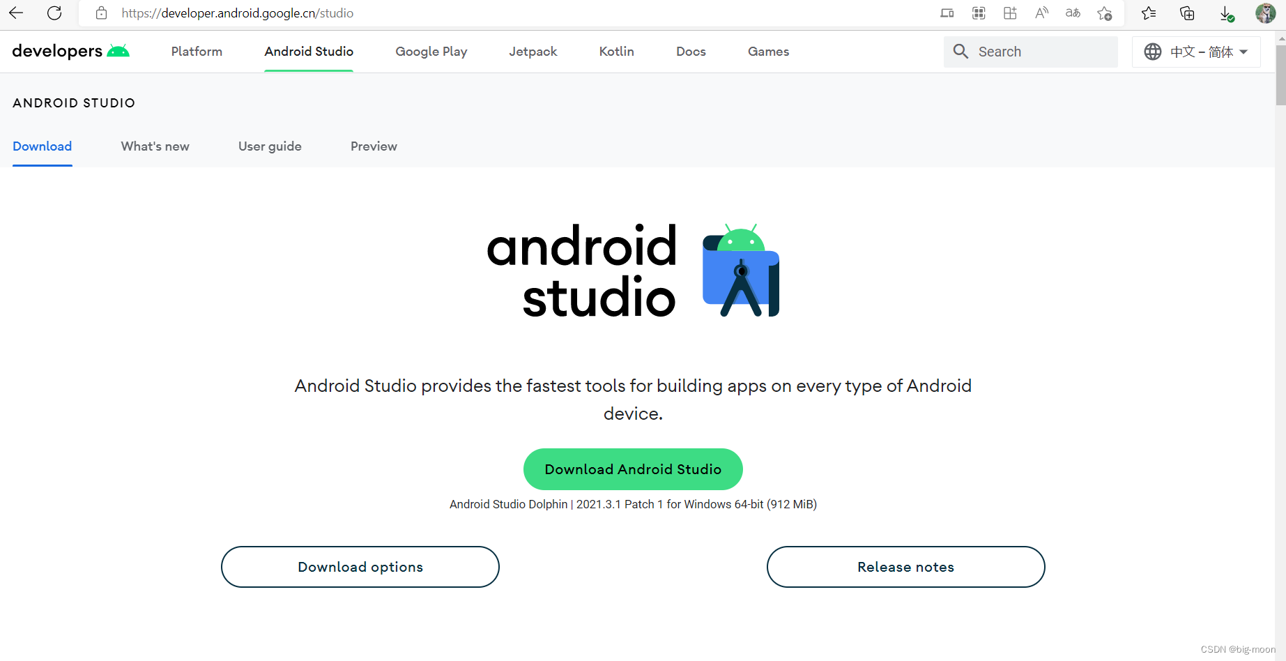
Task: Switch to the What's new tab
Action: pos(155,146)
